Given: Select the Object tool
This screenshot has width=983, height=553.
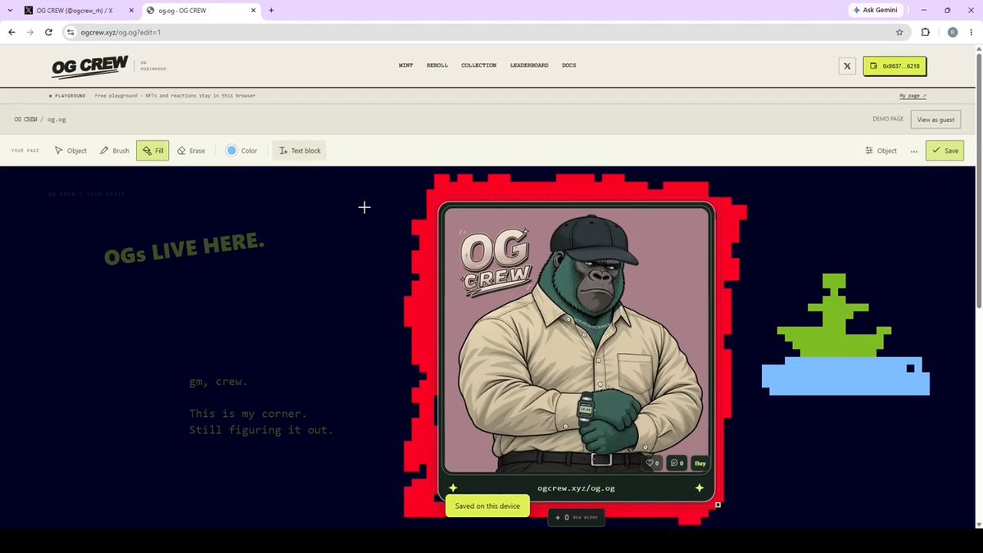Looking at the screenshot, I should [70, 151].
